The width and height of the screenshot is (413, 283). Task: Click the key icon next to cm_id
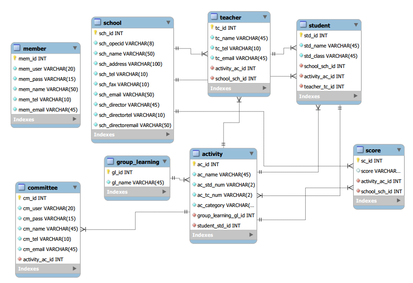click(x=20, y=198)
